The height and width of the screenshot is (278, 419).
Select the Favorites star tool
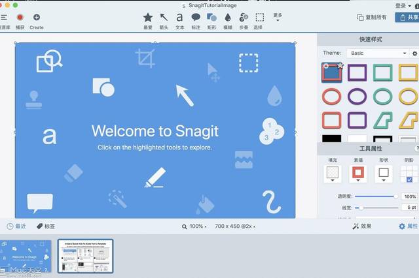click(148, 21)
